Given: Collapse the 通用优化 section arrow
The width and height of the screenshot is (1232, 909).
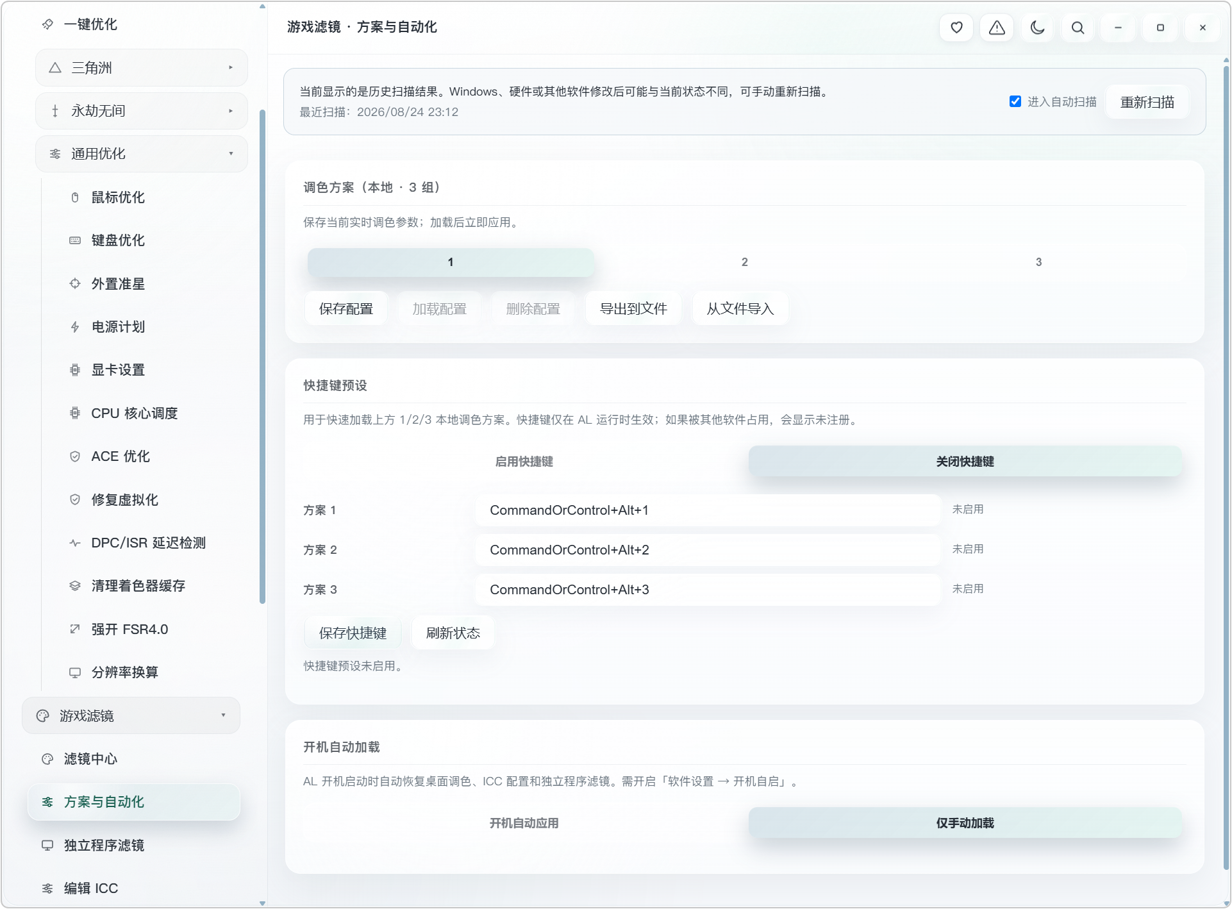Looking at the screenshot, I should click(x=231, y=154).
